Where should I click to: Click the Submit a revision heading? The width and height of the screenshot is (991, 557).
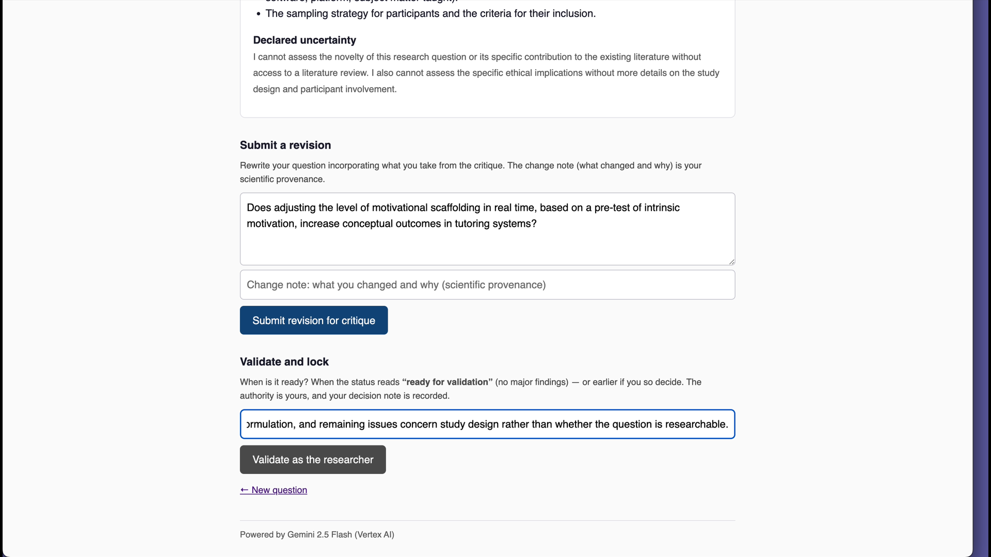tap(285, 145)
